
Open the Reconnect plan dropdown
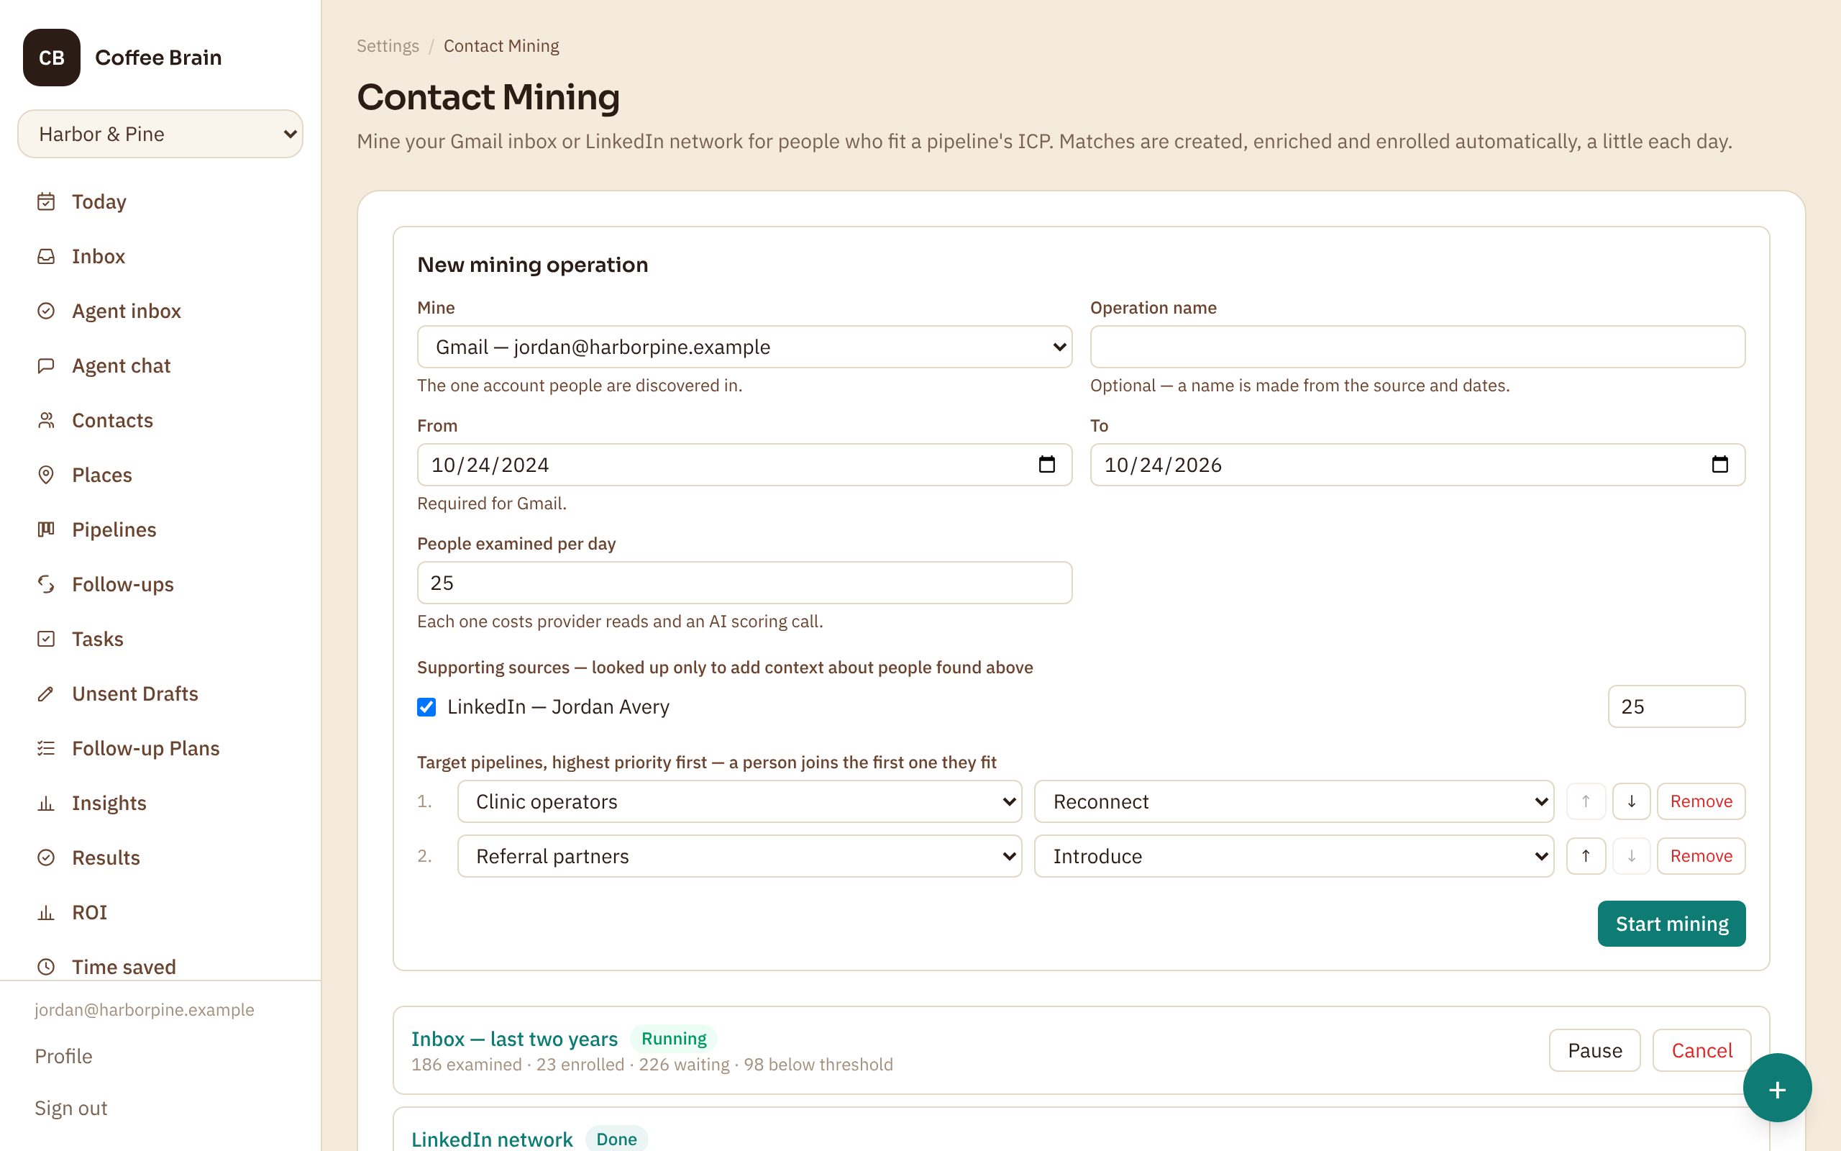click(1293, 801)
